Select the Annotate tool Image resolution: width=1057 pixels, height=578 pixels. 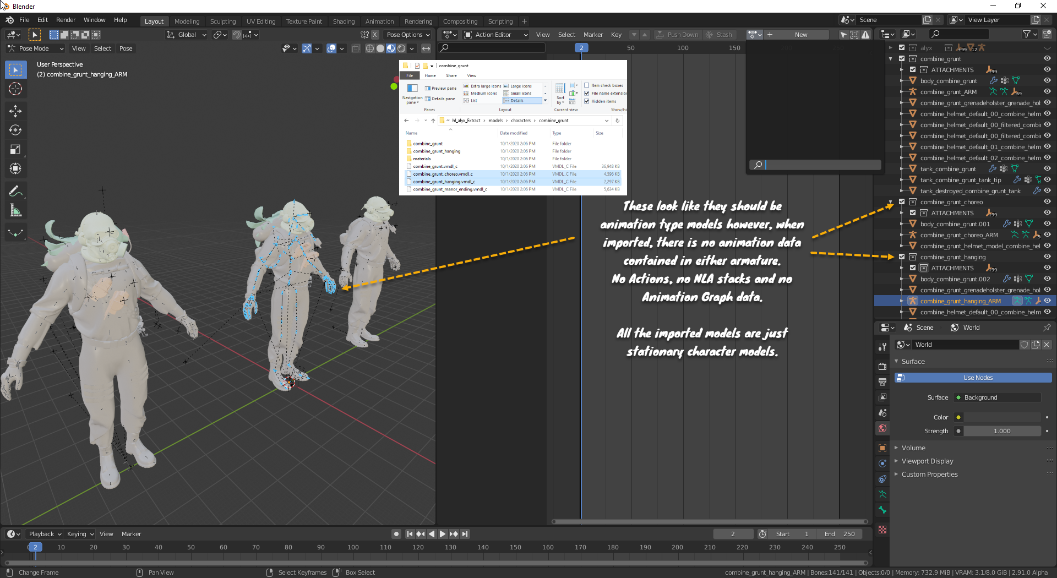tap(15, 191)
